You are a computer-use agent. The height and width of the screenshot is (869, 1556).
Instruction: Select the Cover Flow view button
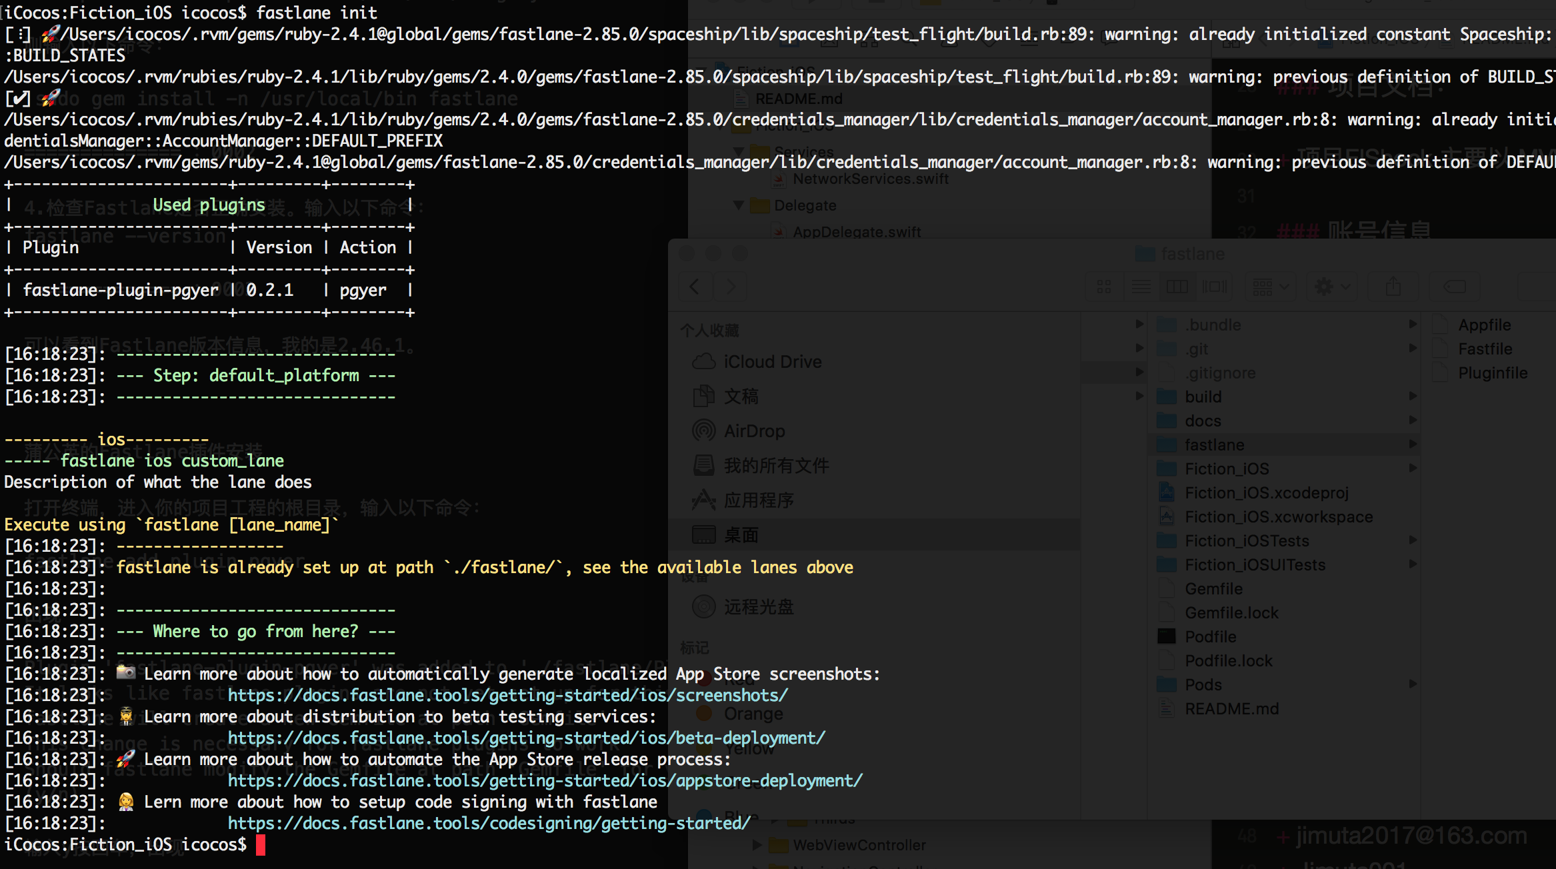(x=1214, y=287)
